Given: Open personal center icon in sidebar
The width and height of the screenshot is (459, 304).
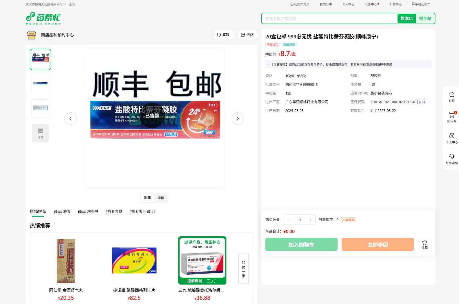Looking at the screenshot, I should [452, 136].
